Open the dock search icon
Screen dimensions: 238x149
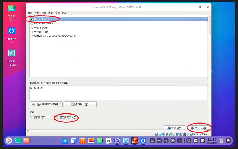[x=189, y=141]
